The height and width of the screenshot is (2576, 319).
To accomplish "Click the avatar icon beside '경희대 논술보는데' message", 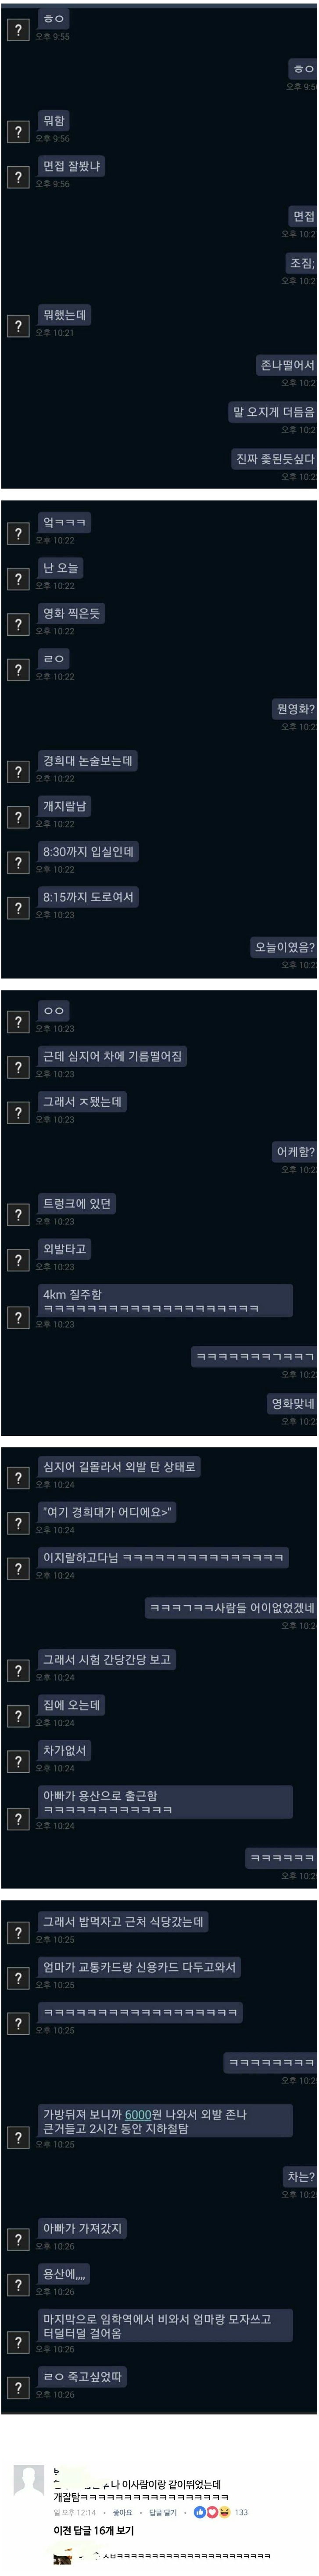I will click(17, 771).
